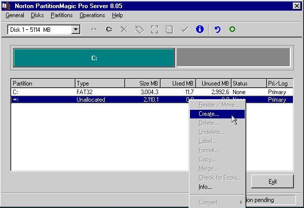Viewport: 304px width, 208px height.
Task: Click the 11.7 used MB cell
Action: point(189,92)
